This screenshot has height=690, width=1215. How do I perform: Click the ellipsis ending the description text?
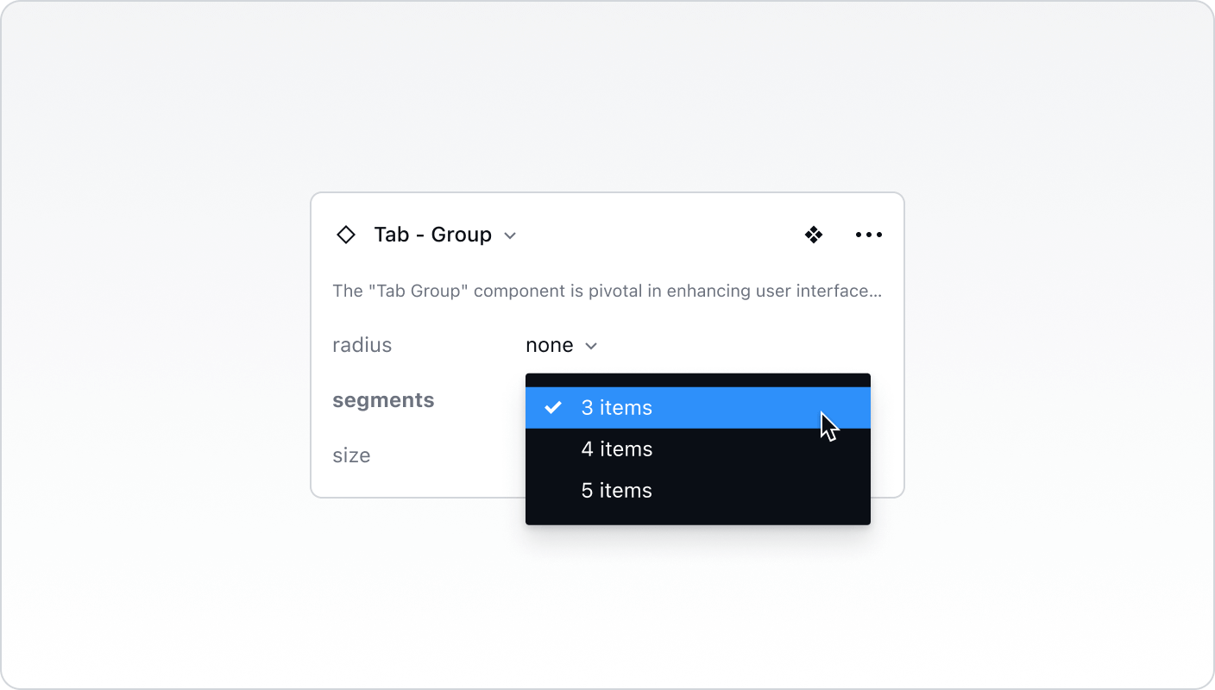point(876,292)
